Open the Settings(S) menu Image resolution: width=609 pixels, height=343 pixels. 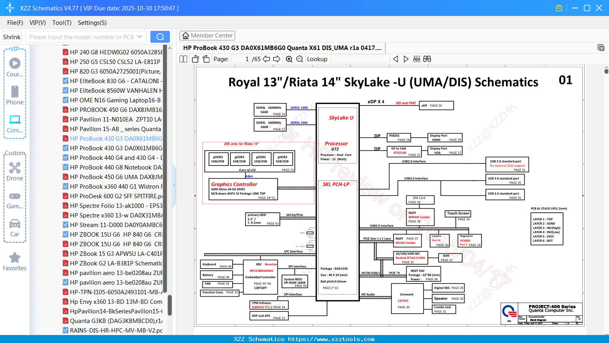(92, 23)
